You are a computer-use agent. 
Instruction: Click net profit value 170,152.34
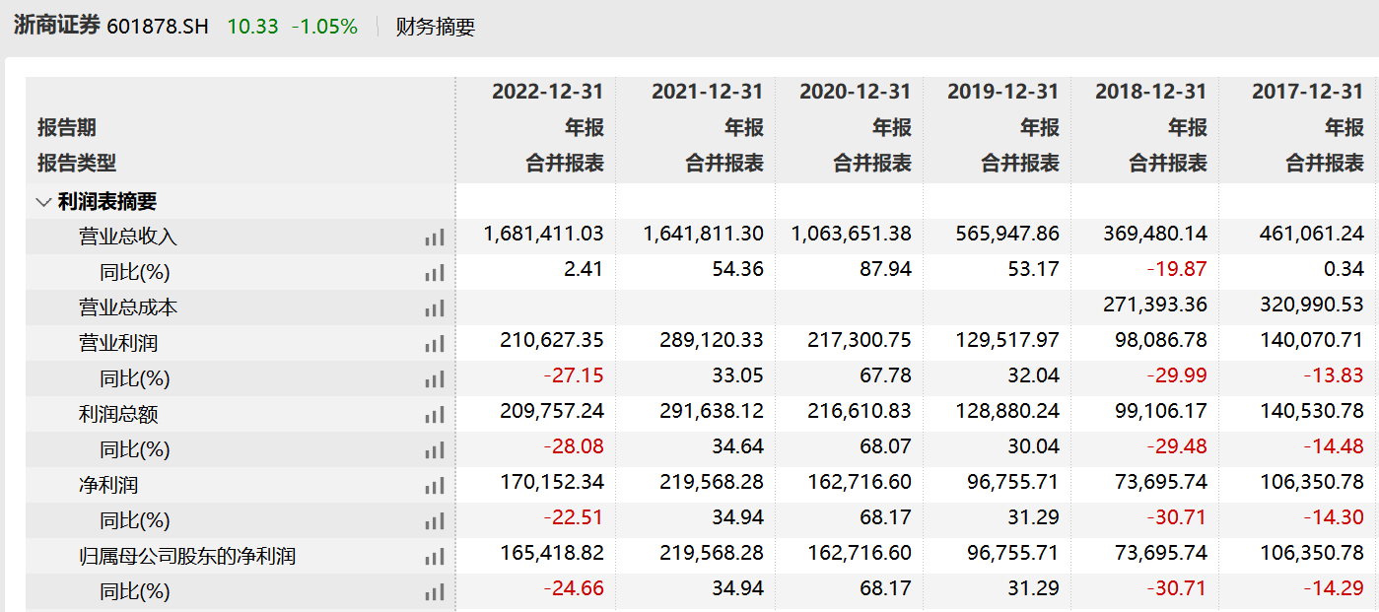click(552, 483)
